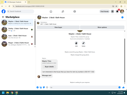Select the Shelley - 2 Beds 1 Bath House chat
Image resolution: width=127 pixels, height=95 pixels.
pos(17,30)
